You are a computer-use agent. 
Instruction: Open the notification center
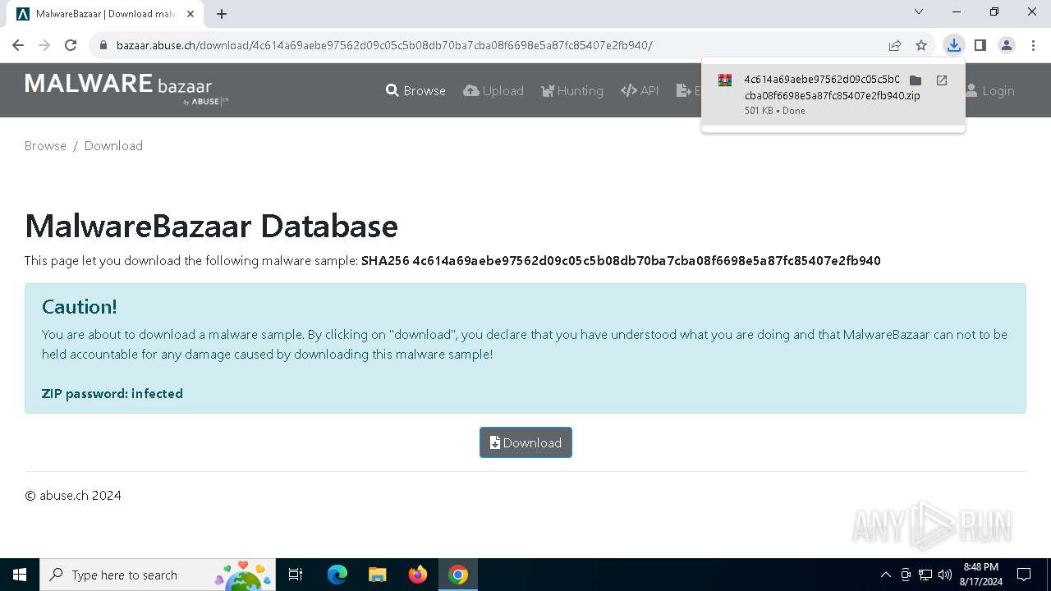coord(1024,575)
